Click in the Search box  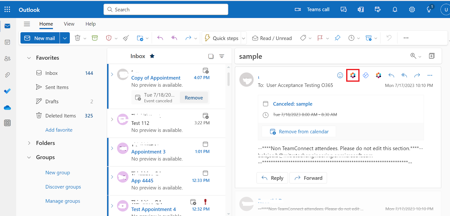pos(166,10)
